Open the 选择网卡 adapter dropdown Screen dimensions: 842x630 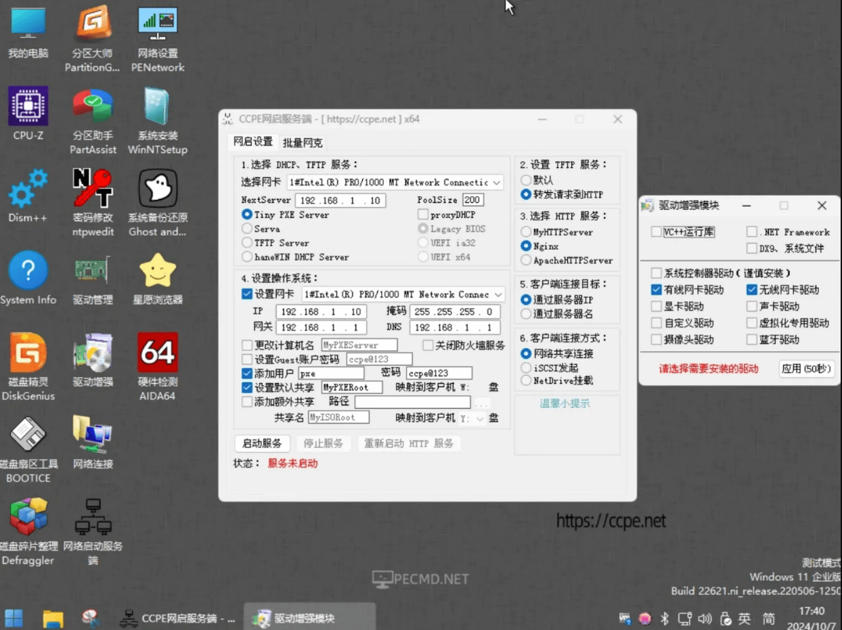(395, 182)
